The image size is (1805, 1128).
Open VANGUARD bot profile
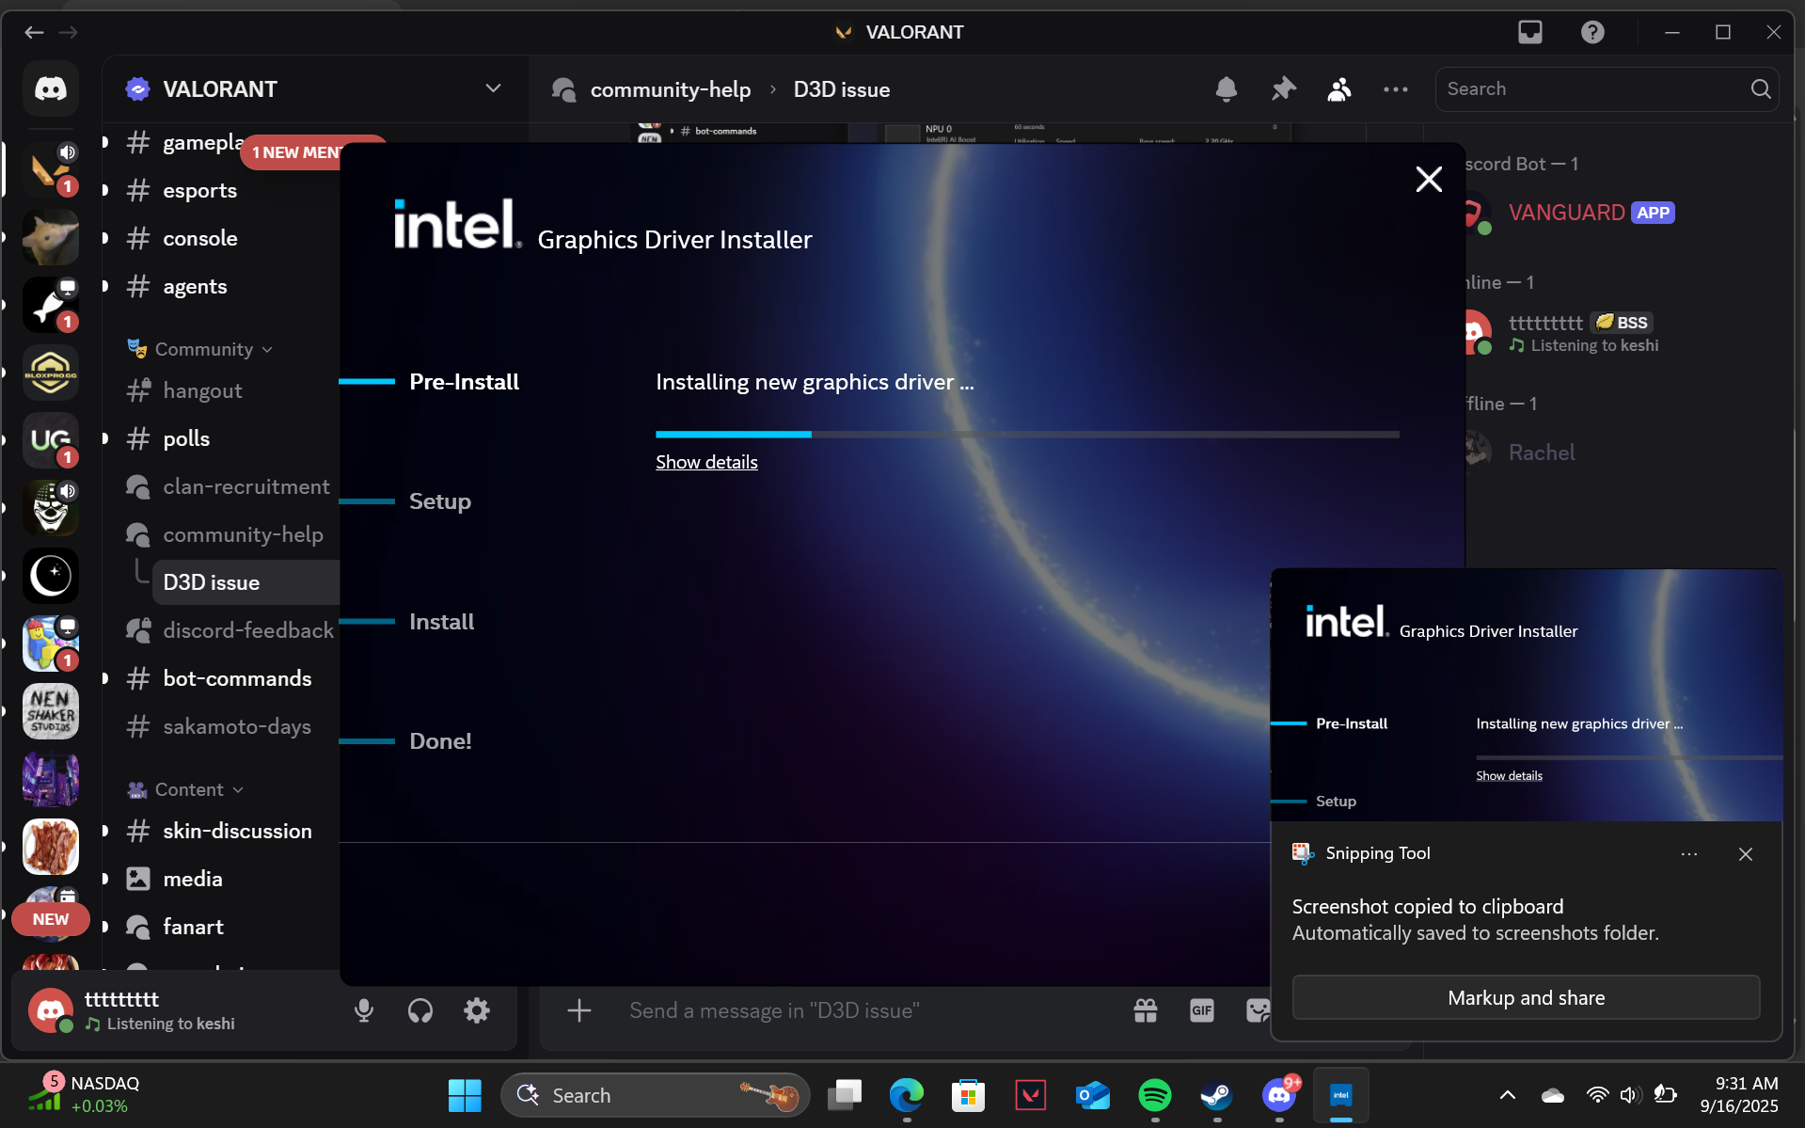tap(1565, 213)
